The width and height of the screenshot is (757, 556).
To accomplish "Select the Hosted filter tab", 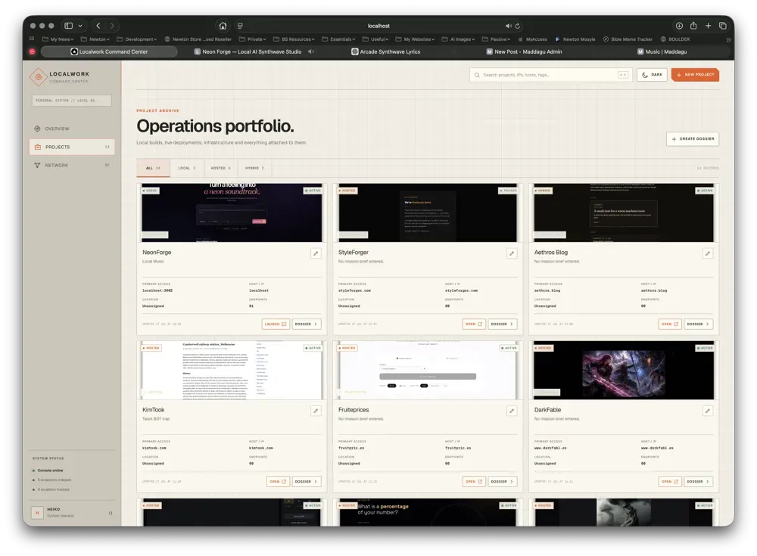I will click(220, 168).
